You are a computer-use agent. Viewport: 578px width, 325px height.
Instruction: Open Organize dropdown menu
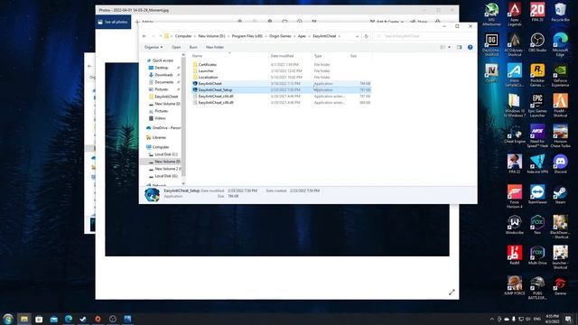(154, 47)
